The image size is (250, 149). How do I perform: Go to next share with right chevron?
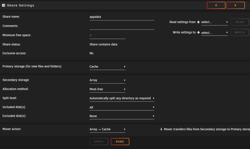click(235, 5)
